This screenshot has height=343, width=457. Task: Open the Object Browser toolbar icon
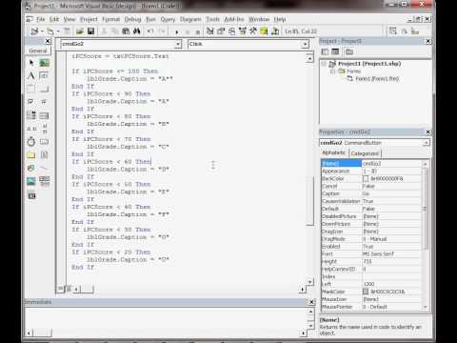(243, 31)
